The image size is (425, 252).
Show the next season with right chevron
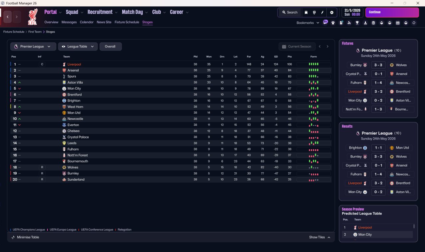tap(327, 46)
